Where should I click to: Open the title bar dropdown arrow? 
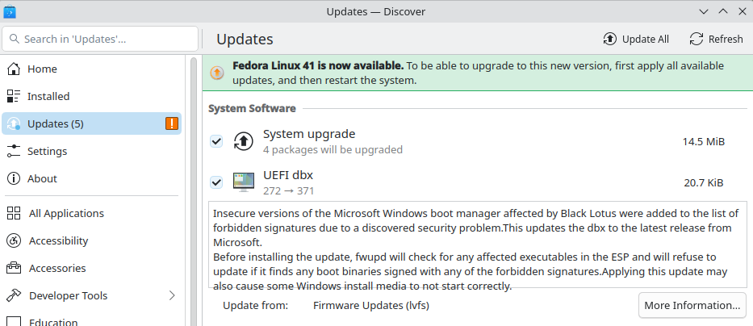[703, 12]
